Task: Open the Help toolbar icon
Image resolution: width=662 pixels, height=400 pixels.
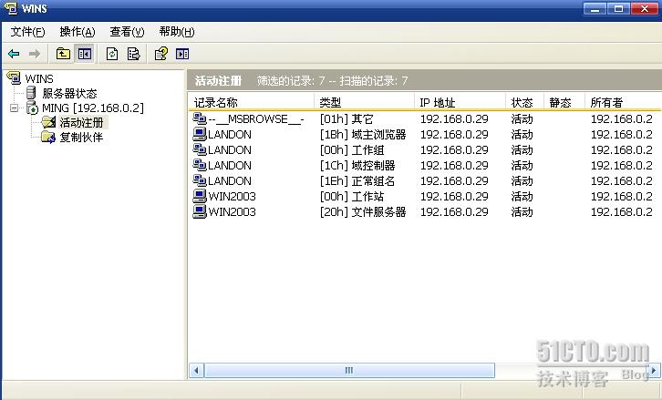Action: [x=160, y=54]
